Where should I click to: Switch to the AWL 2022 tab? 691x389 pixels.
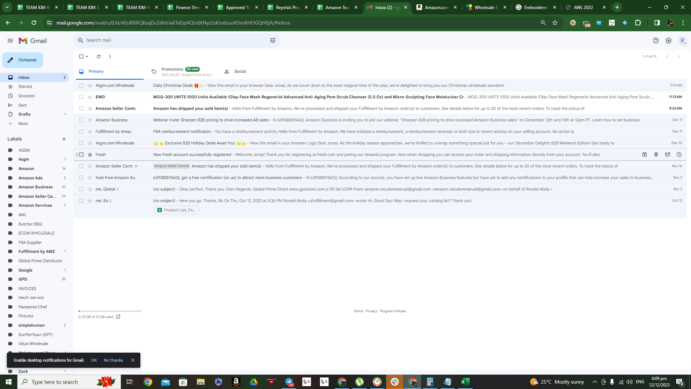tap(585, 7)
